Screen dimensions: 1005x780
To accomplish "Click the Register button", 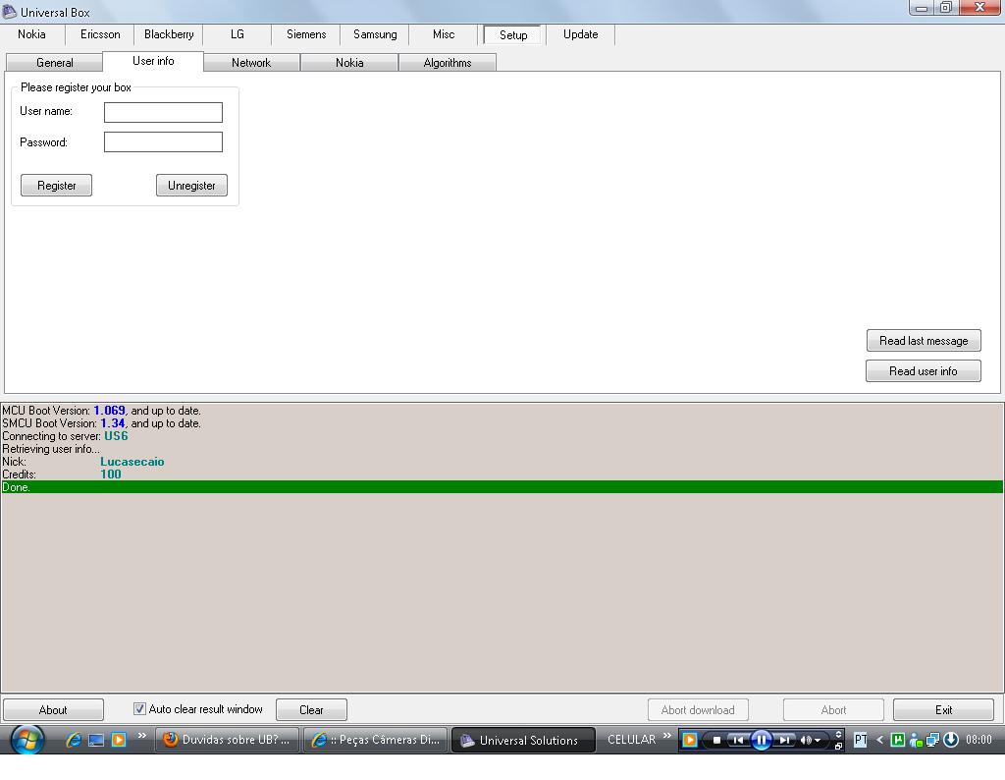I will coord(56,186).
